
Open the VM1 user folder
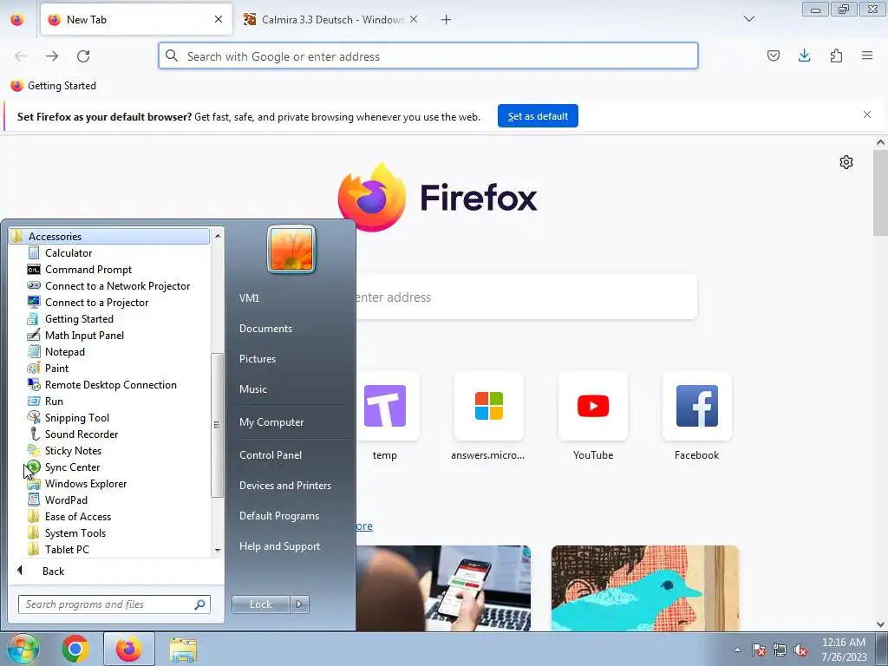coord(249,298)
